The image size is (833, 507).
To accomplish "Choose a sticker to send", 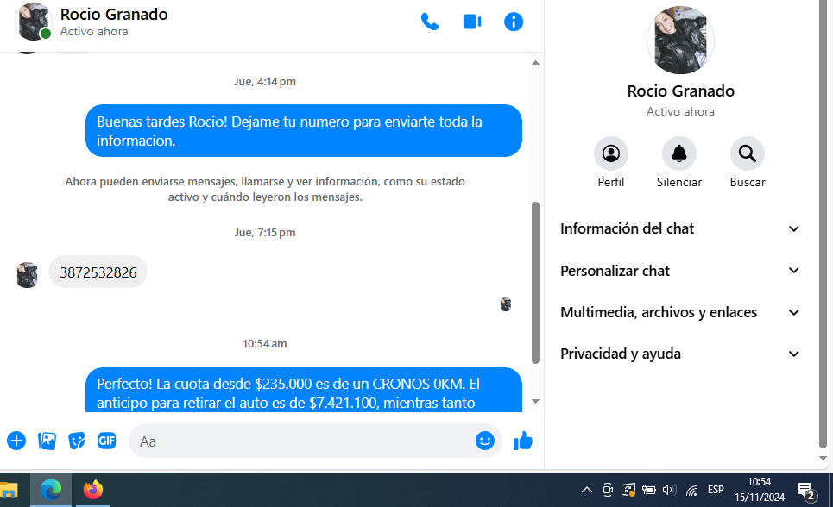I will [x=77, y=441].
